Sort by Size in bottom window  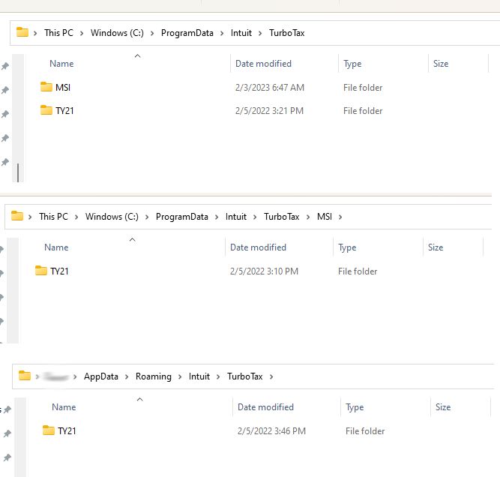coord(443,407)
